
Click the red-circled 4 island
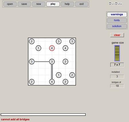point(52,48)
